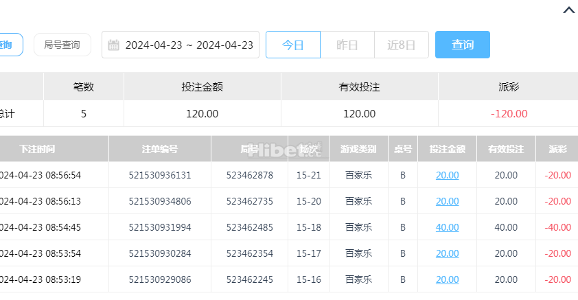Click the 投注金额 table column header

click(x=447, y=149)
